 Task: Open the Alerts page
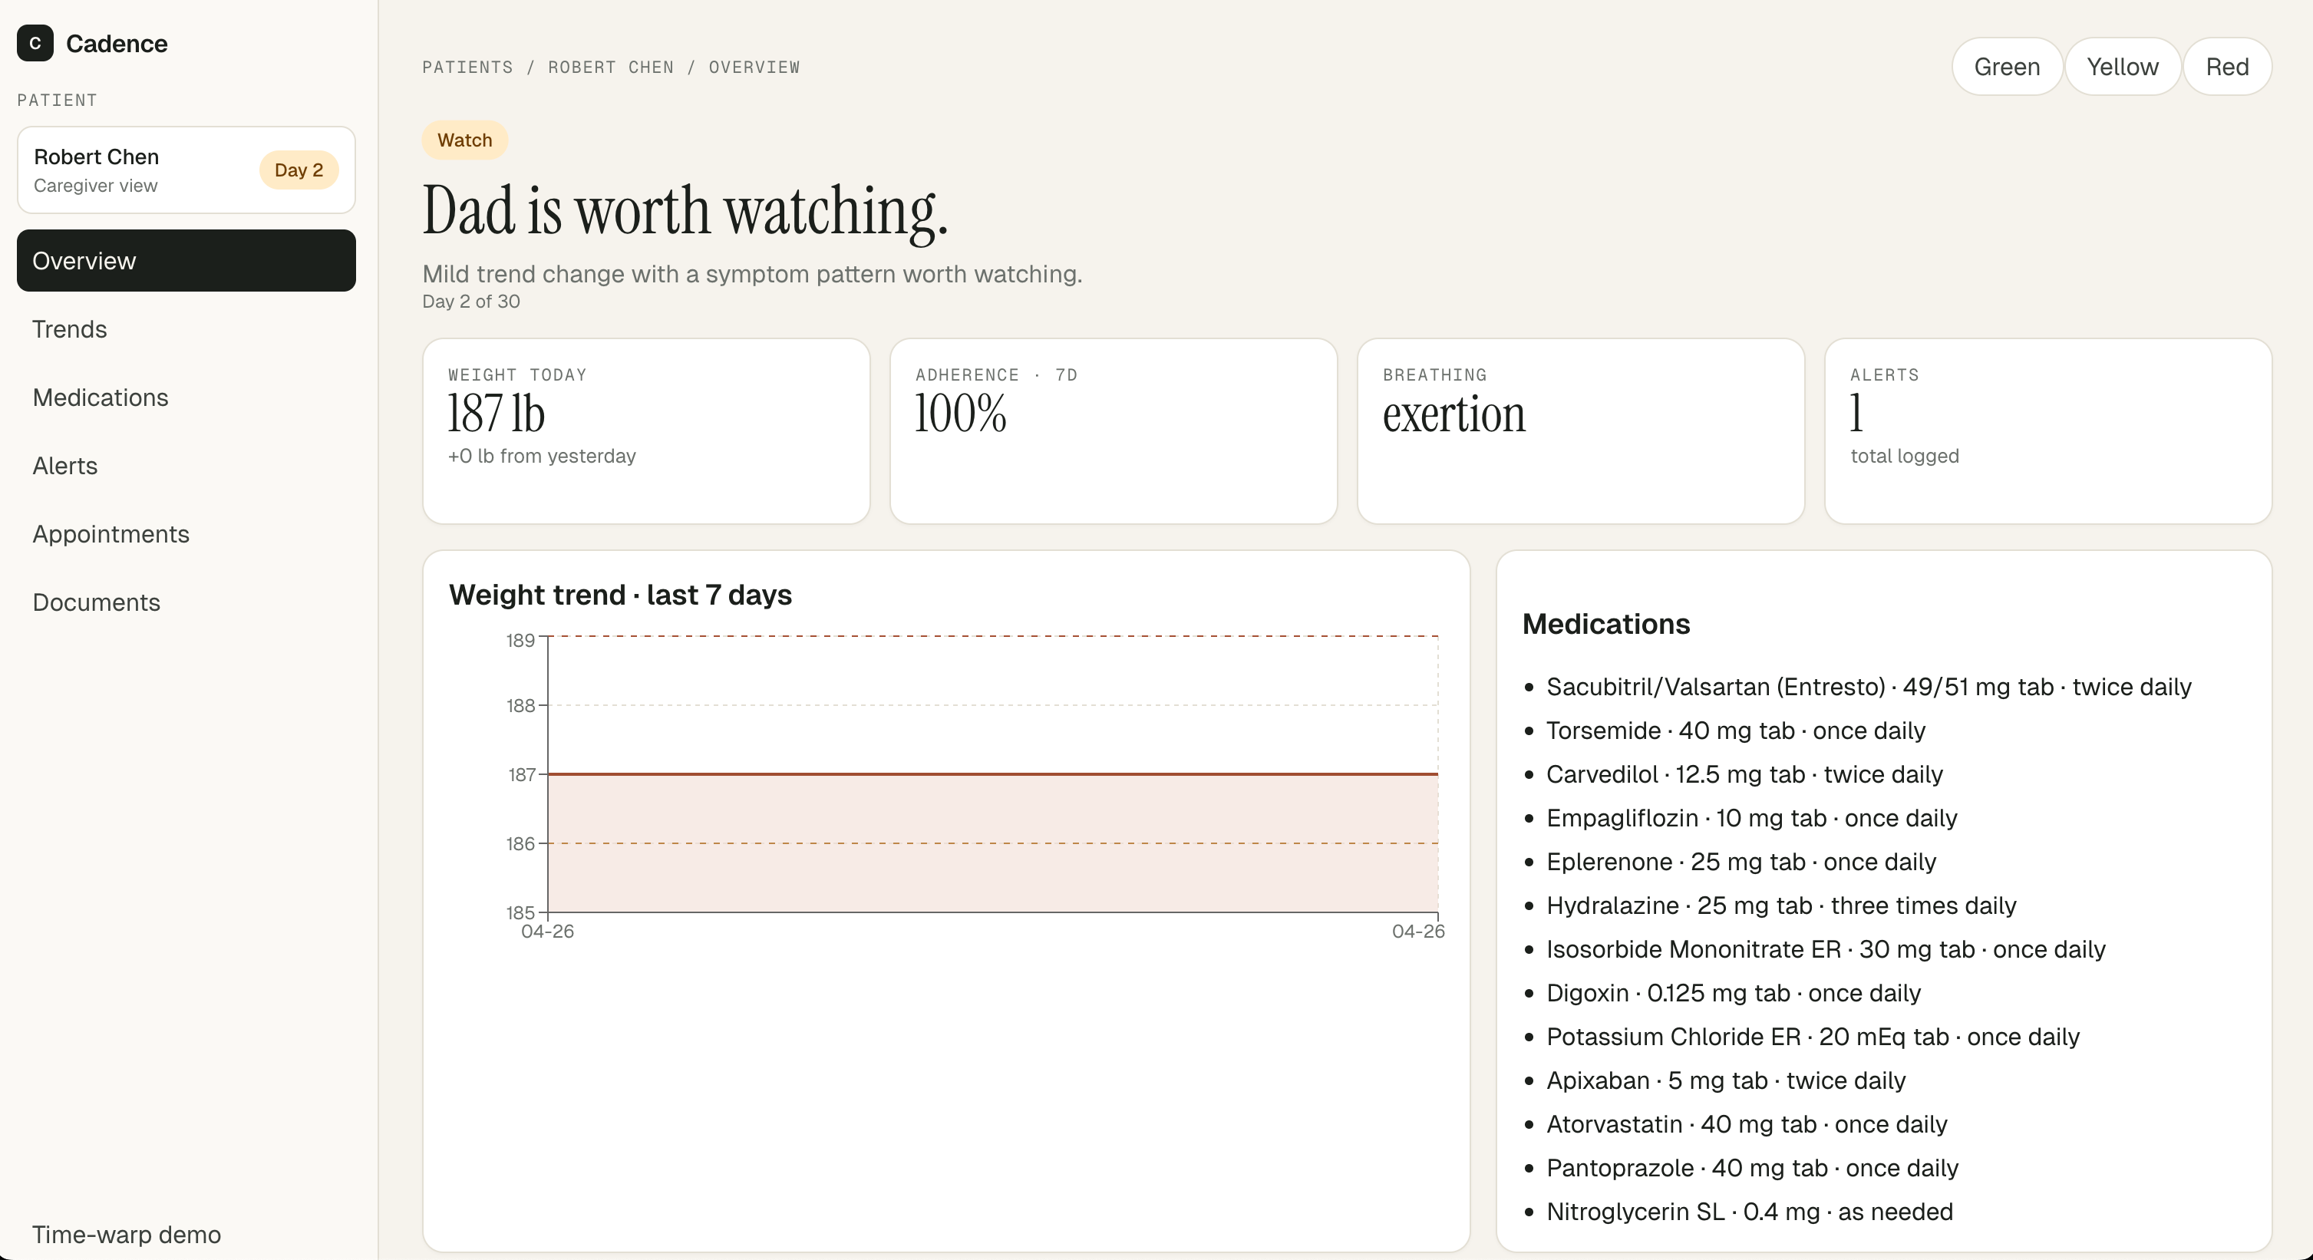(64, 465)
